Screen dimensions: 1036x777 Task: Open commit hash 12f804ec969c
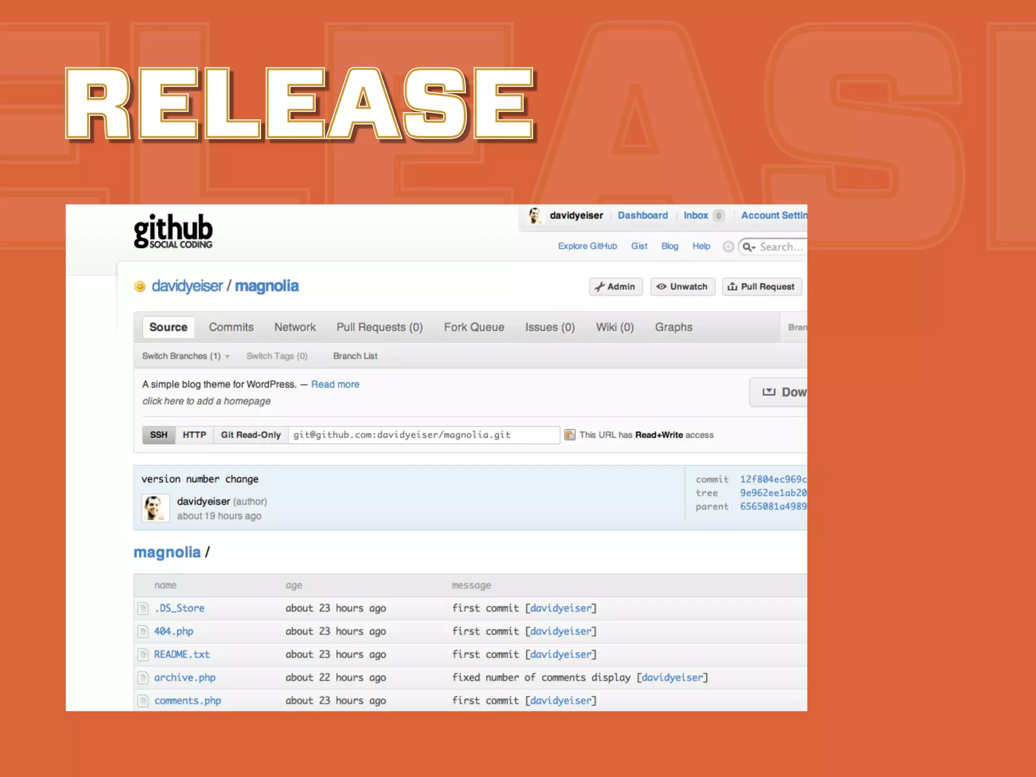pos(773,479)
